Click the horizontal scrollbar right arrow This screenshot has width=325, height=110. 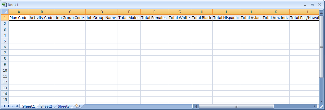pyautogui.click(x=315, y=106)
